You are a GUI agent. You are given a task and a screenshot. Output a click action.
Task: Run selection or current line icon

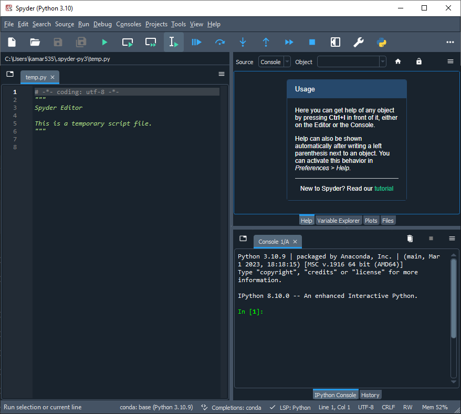click(x=174, y=42)
